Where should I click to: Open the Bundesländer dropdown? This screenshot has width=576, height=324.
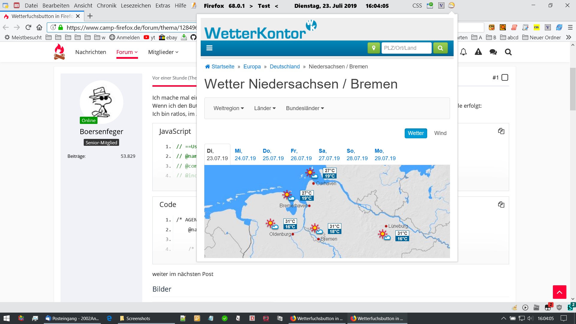pos(305,108)
